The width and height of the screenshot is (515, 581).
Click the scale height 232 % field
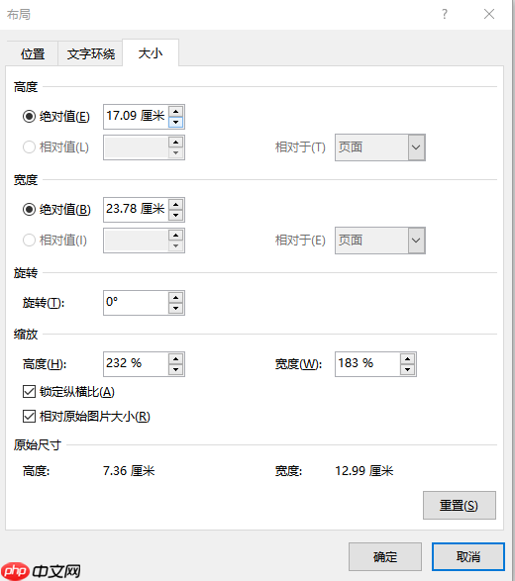pyautogui.click(x=136, y=364)
